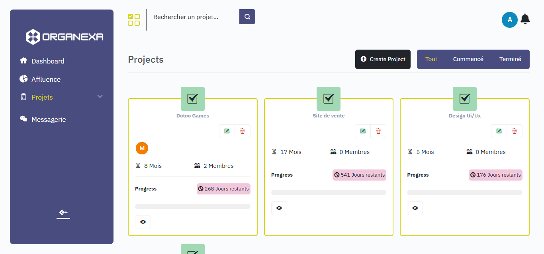The width and height of the screenshot is (544, 254).
Task: Create a new project with Create Project
Action: pos(382,59)
